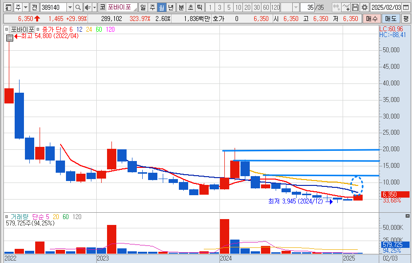This screenshot has height=263, width=412.
Task: Click the +29.99% change rate value
Action: [x=76, y=19]
